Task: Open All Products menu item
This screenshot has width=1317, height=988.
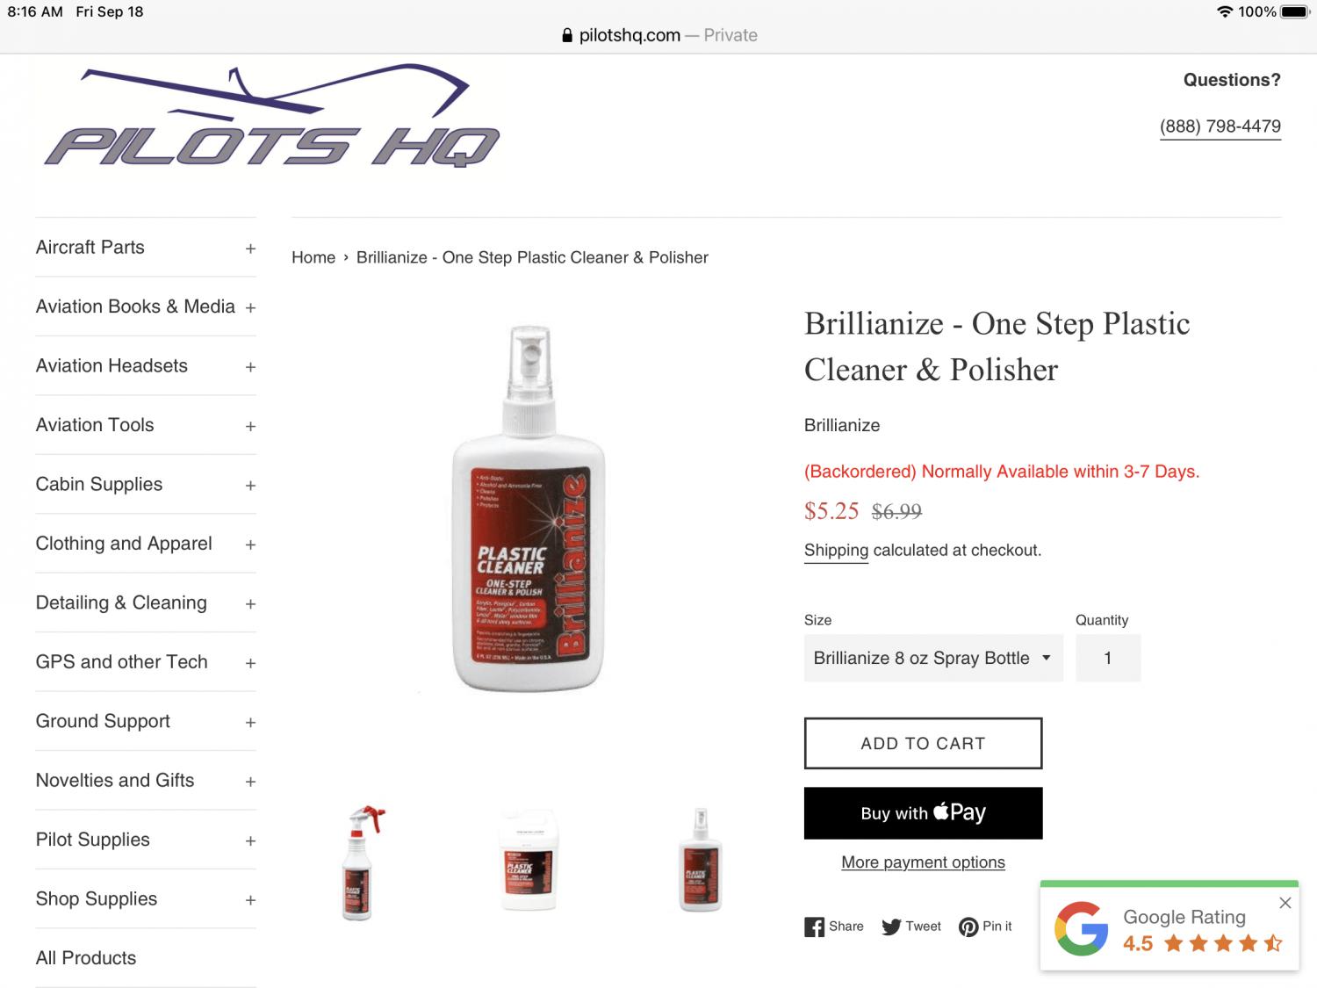Action: [86, 958]
